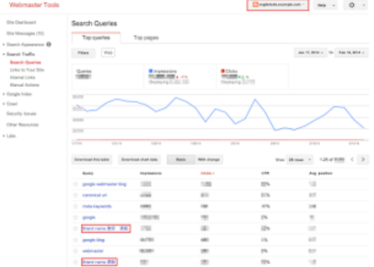
Task: Click Download this table
Action: pos(91,159)
